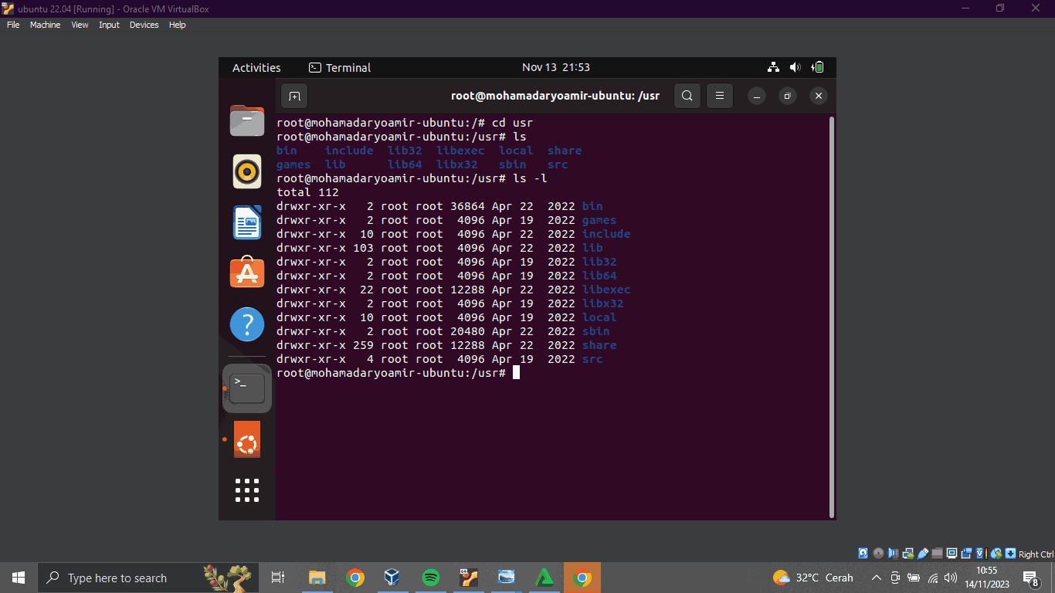The height and width of the screenshot is (593, 1055).
Task: Open the VirtualBox File menu
Action: 13,25
